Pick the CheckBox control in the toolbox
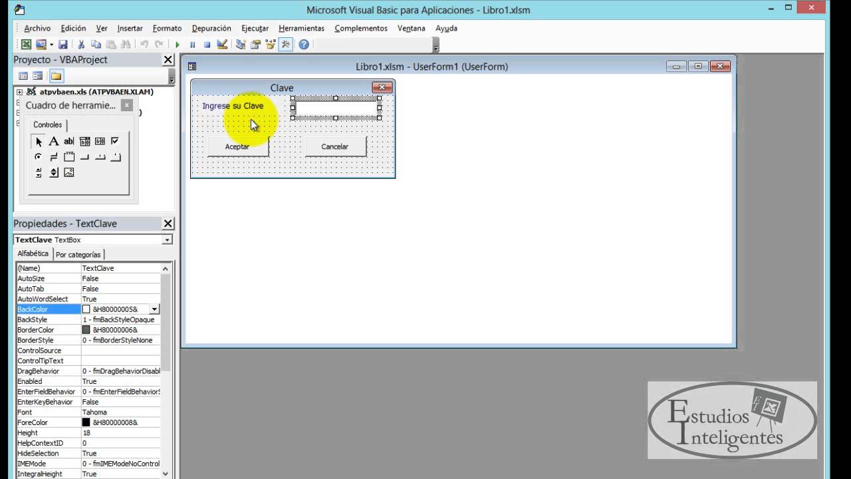 (115, 141)
